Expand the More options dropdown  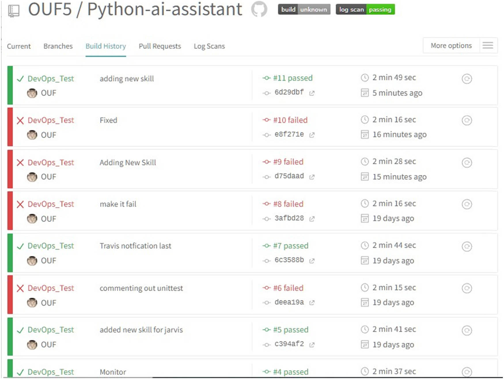point(451,45)
